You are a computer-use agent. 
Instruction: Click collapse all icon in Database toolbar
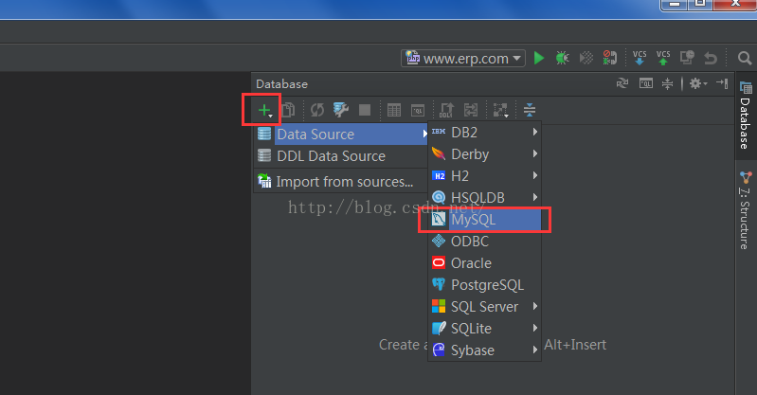click(x=529, y=110)
